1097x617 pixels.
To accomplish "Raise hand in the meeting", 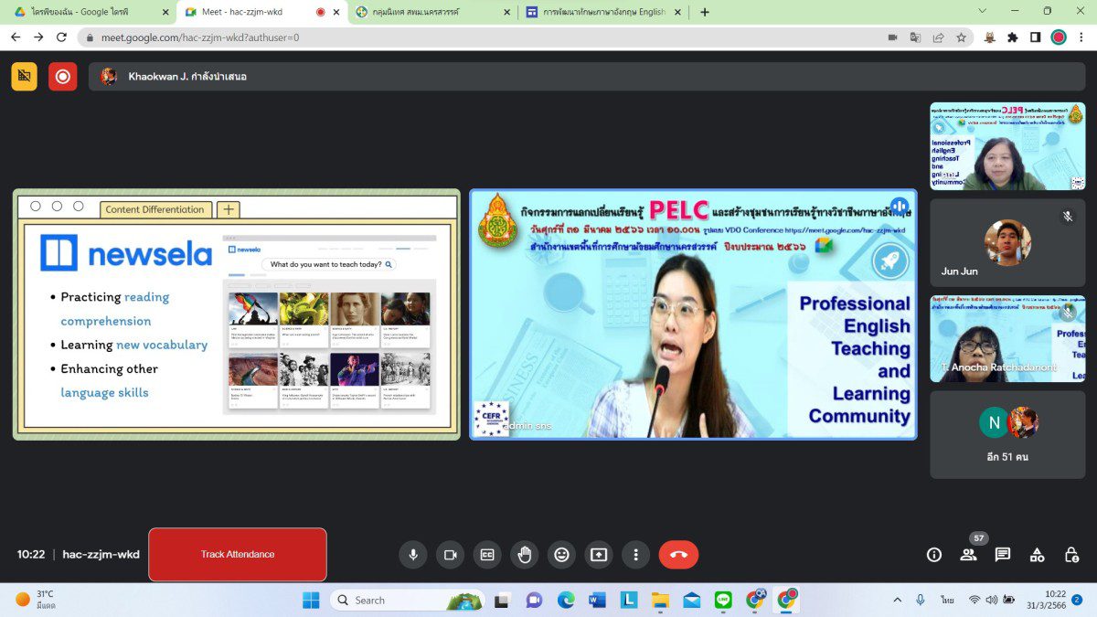I will click(524, 554).
